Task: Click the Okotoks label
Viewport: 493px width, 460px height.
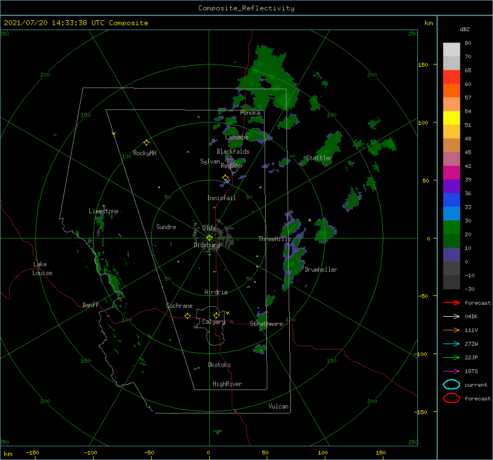Action: [x=219, y=365]
